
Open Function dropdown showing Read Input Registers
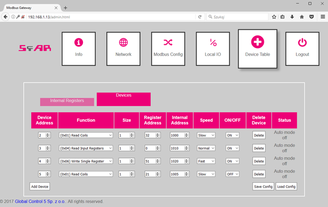86,148
